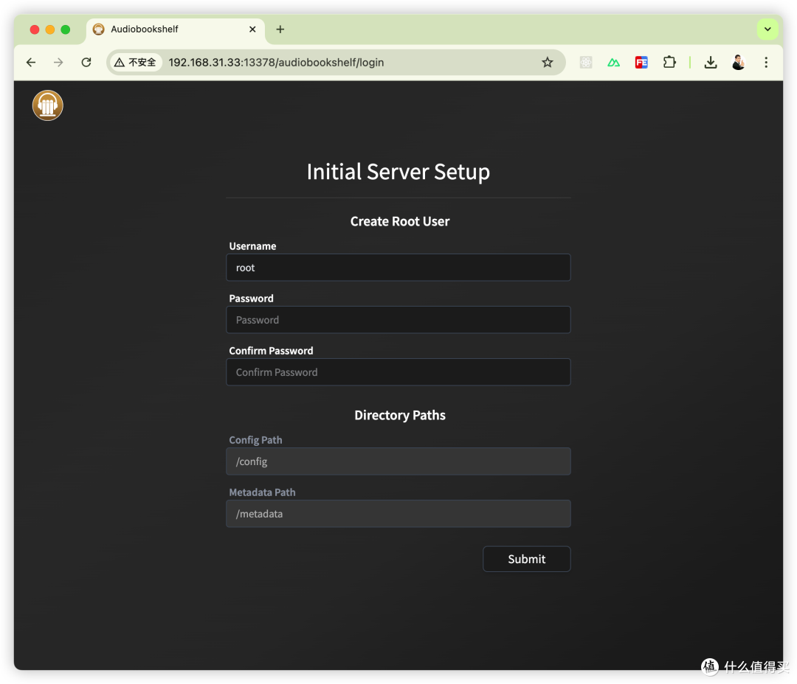Click the green Nuxt extension icon
797x684 pixels.
click(x=613, y=63)
